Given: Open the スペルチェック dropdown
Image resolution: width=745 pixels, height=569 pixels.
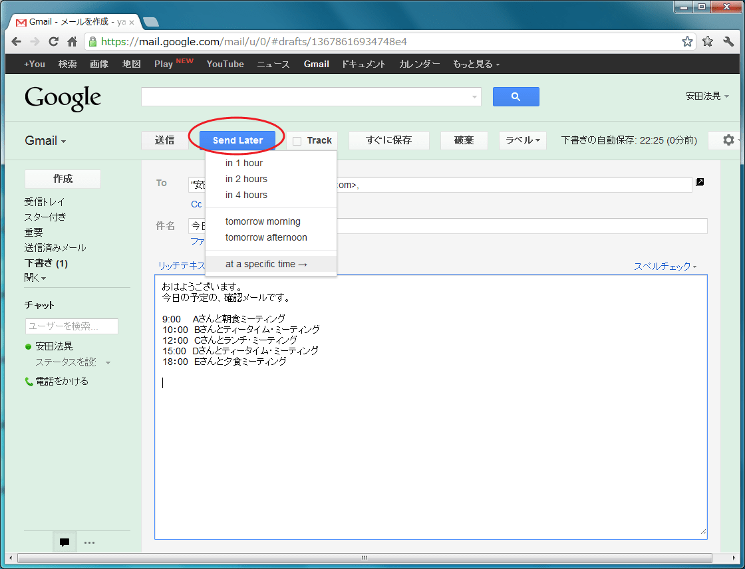Looking at the screenshot, I should 665,266.
